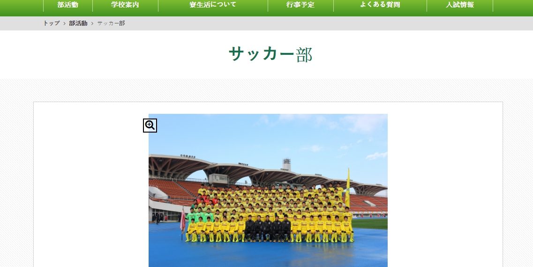The image size is (533, 267).
Task: Click the black-jacketed coaches in front row
Action: tap(268, 228)
